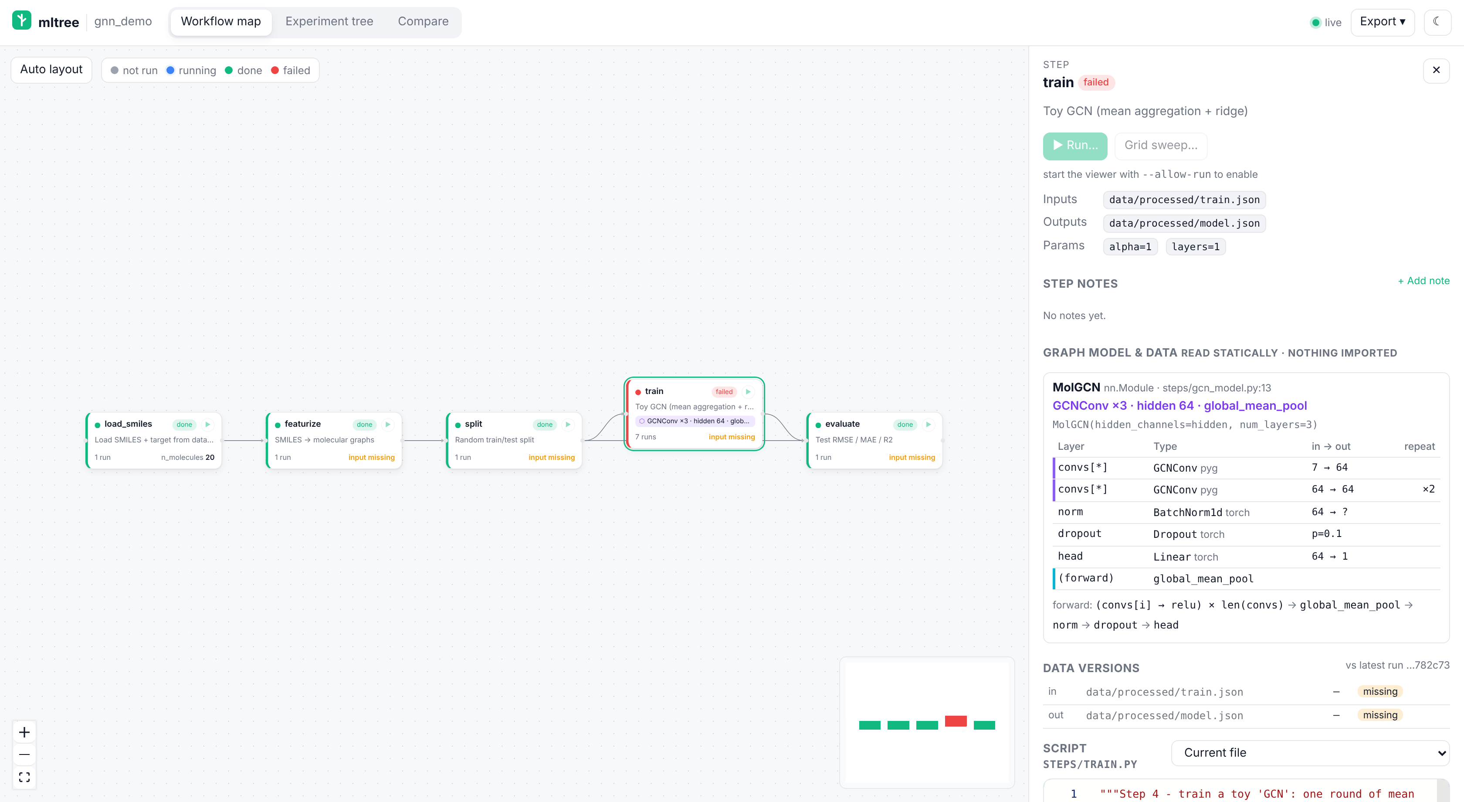
Task: Click the failed badge beside train title
Action: (1096, 82)
